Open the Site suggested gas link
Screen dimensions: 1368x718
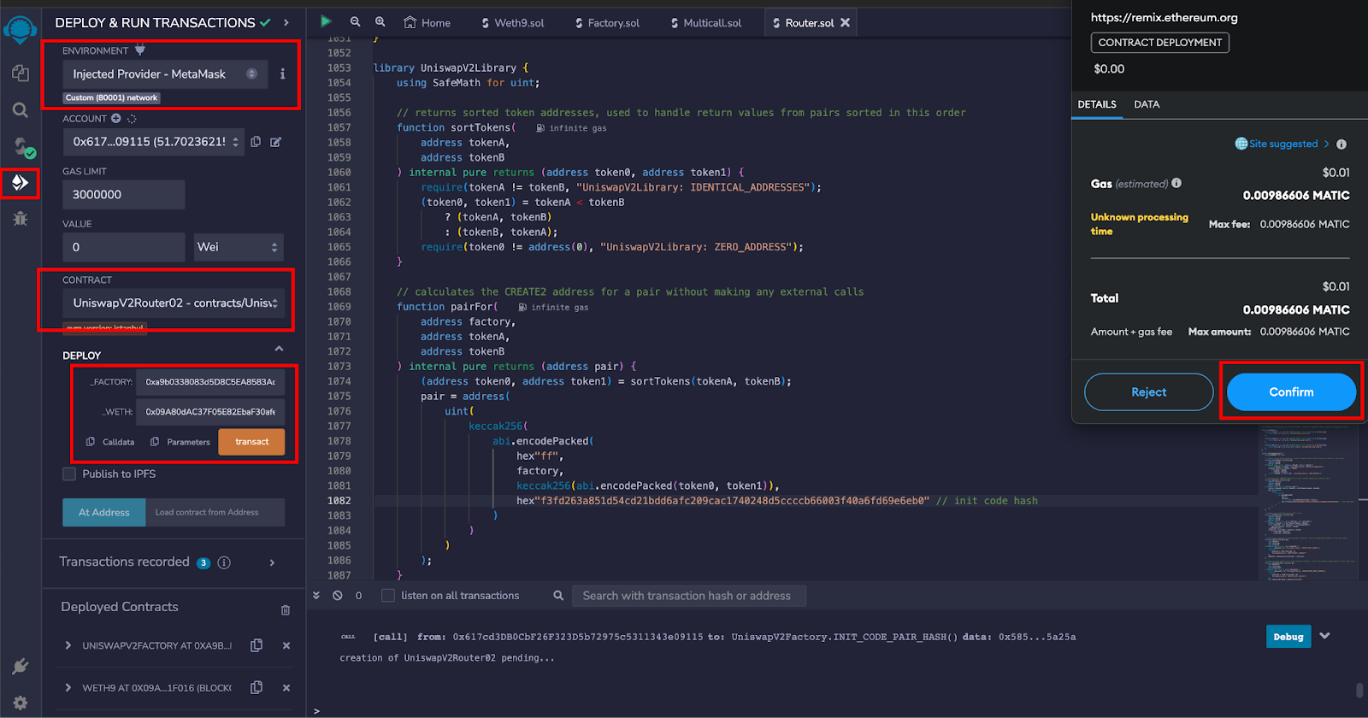pyautogui.click(x=1282, y=144)
